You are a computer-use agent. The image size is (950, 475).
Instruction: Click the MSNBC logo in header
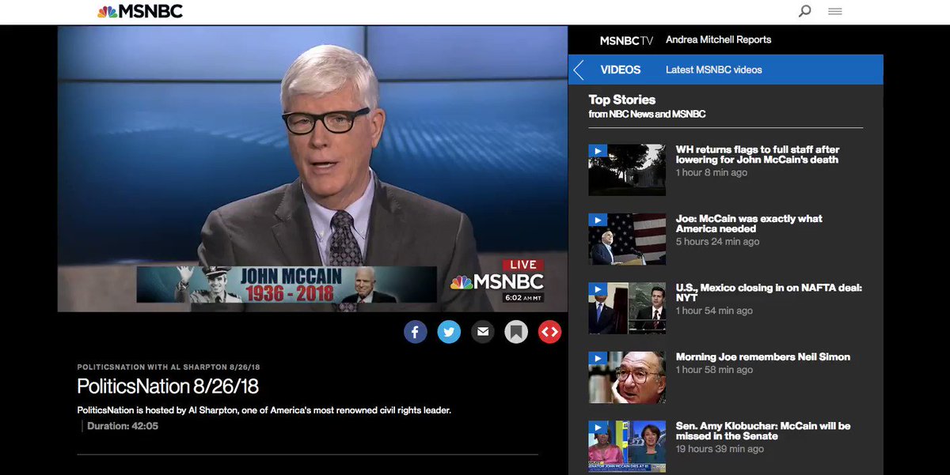coord(140,11)
